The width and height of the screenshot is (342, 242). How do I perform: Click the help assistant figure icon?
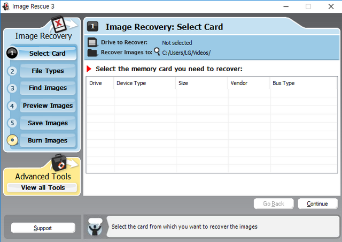click(95, 227)
